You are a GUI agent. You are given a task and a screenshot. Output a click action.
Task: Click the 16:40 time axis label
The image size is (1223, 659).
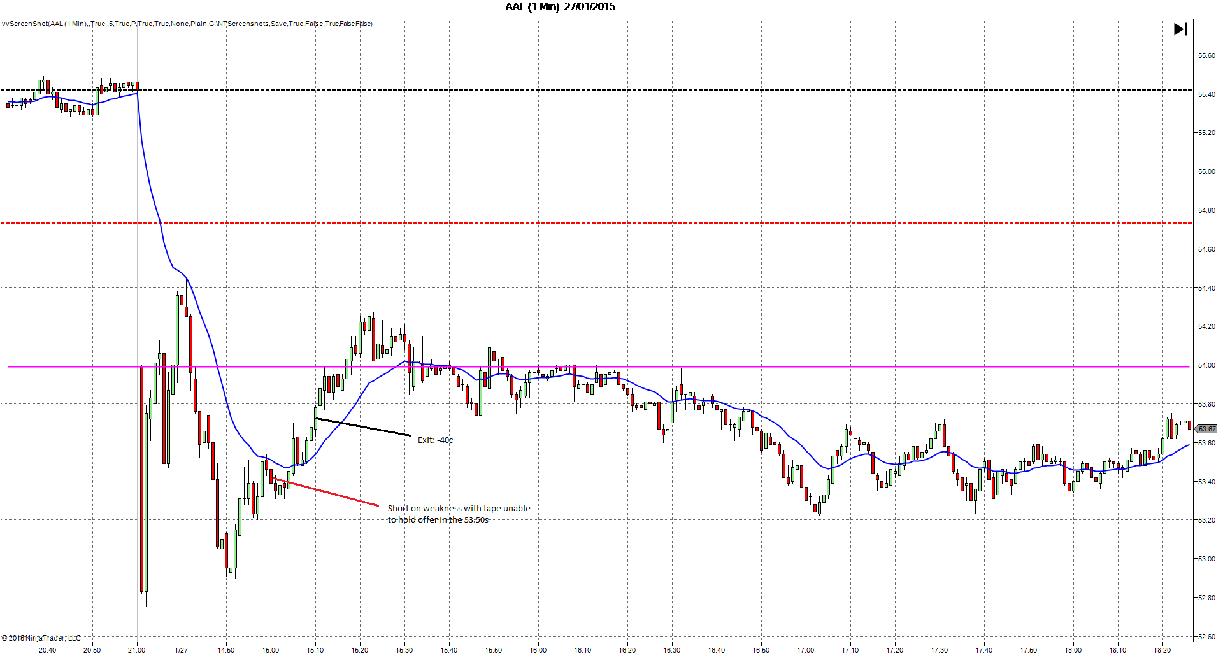tap(716, 650)
